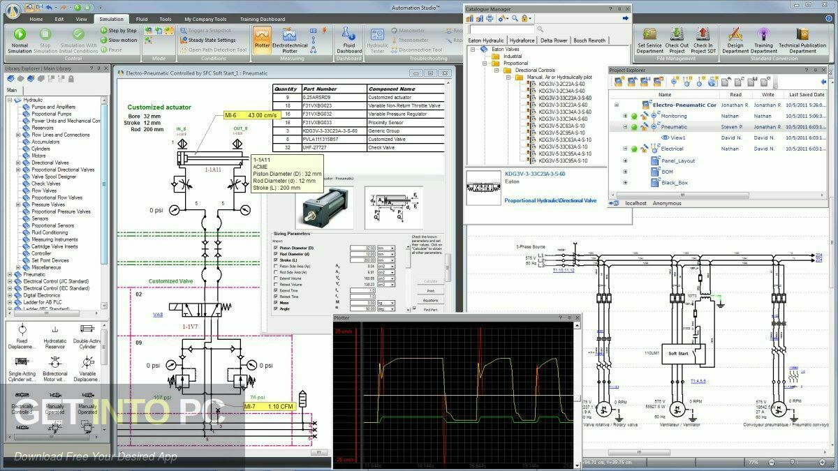The height and width of the screenshot is (471, 838).
Task: Select Hydrostatic Reservoir symbol in library
Action: click(x=55, y=336)
